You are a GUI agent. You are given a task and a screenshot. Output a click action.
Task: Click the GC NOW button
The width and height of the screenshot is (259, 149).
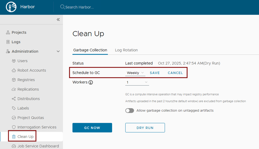(92, 128)
